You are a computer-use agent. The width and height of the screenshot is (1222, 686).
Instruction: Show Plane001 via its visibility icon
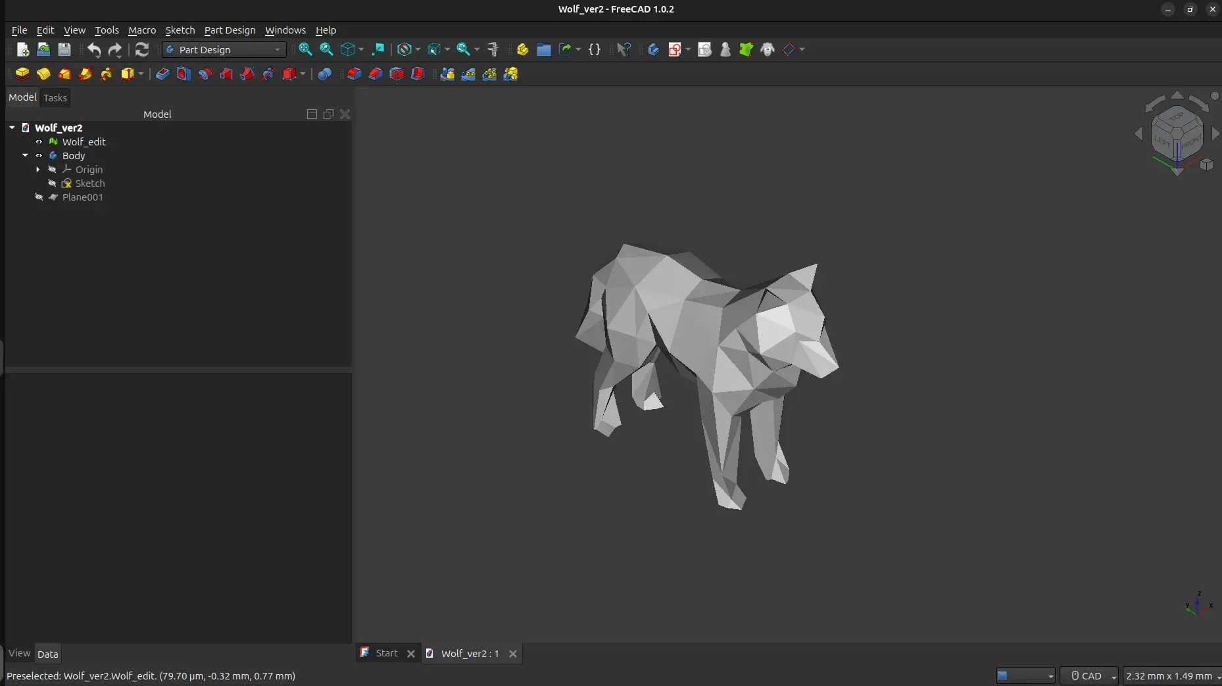[x=39, y=197]
